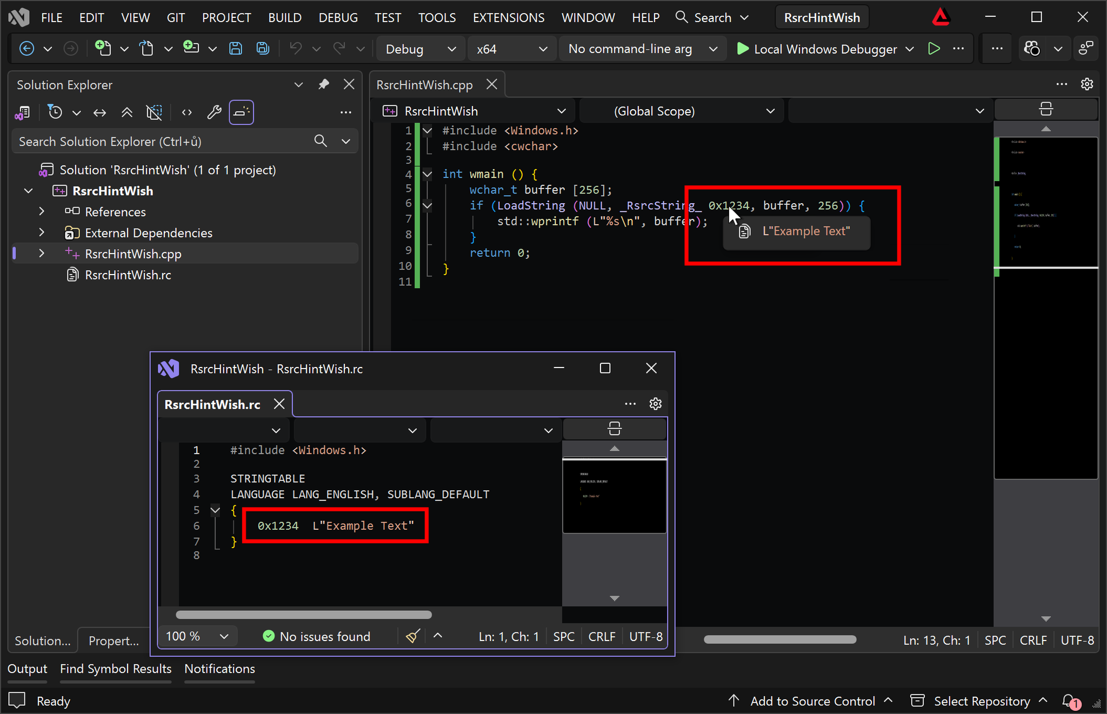
Task: Open the EXTENSIONS menu
Action: click(509, 18)
